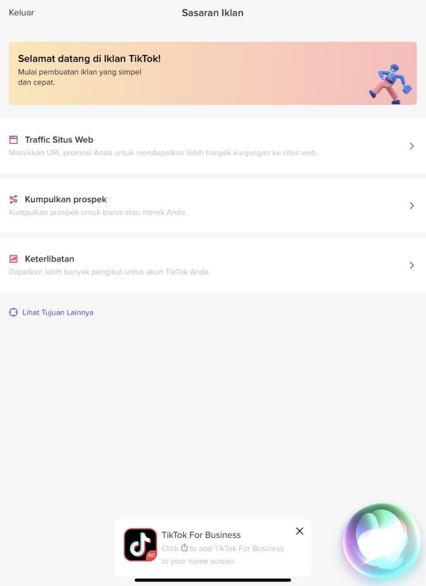
Task: Open Lihat Tujuan Lainnya link
Action: pos(58,312)
